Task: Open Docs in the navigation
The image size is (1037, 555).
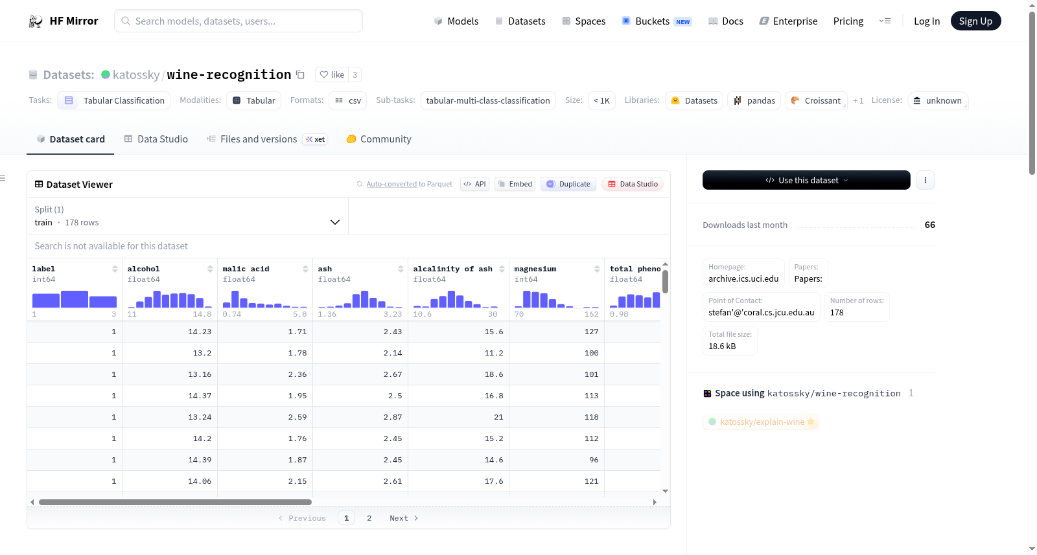Action: (725, 21)
